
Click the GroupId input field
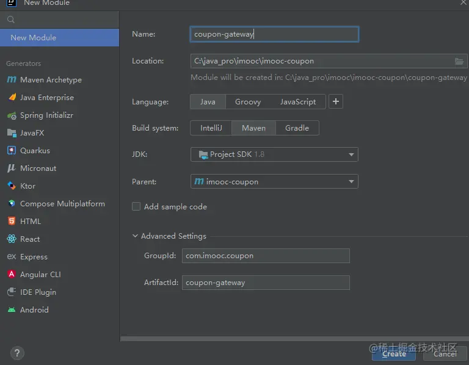pos(266,256)
